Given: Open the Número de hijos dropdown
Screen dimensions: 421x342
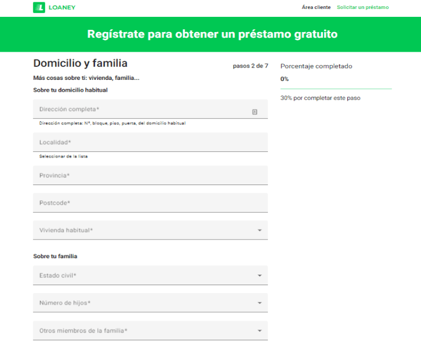Looking at the screenshot, I should tap(150, 303).
